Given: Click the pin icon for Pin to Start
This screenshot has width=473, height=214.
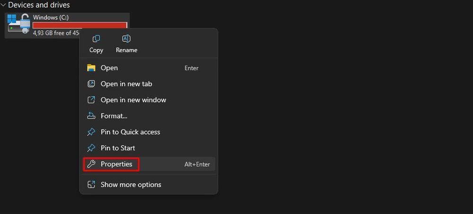Looking at the screenshot, I should pyautogui.click(x=91, y=148).
